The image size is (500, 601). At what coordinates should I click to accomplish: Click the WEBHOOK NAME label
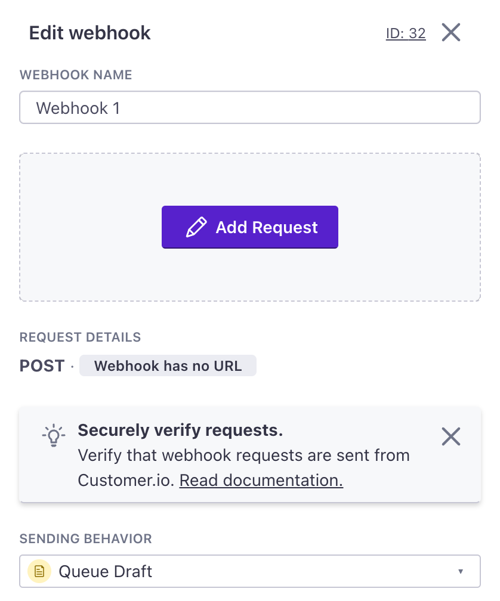pos(76,75)
